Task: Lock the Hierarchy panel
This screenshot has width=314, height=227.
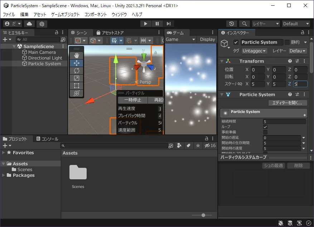Action: [x=57, y=33]
